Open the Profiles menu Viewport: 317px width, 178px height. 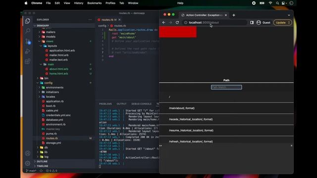(x=110, y=3)
